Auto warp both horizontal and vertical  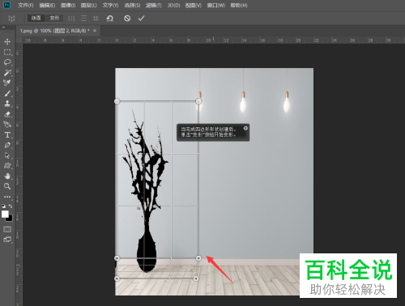click(x=96, y=19)
